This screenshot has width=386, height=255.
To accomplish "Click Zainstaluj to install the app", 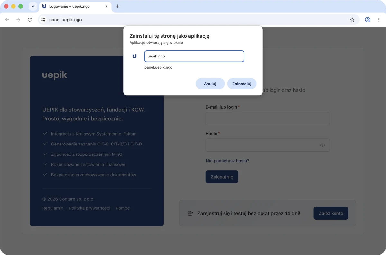I will [x=242, y=84].
